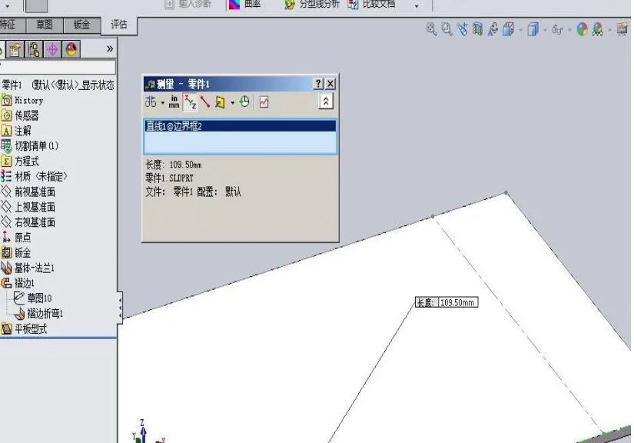Click the Apply Scene icon
Viewport: 634px width, 443px height.
click(x=598, y=29)
